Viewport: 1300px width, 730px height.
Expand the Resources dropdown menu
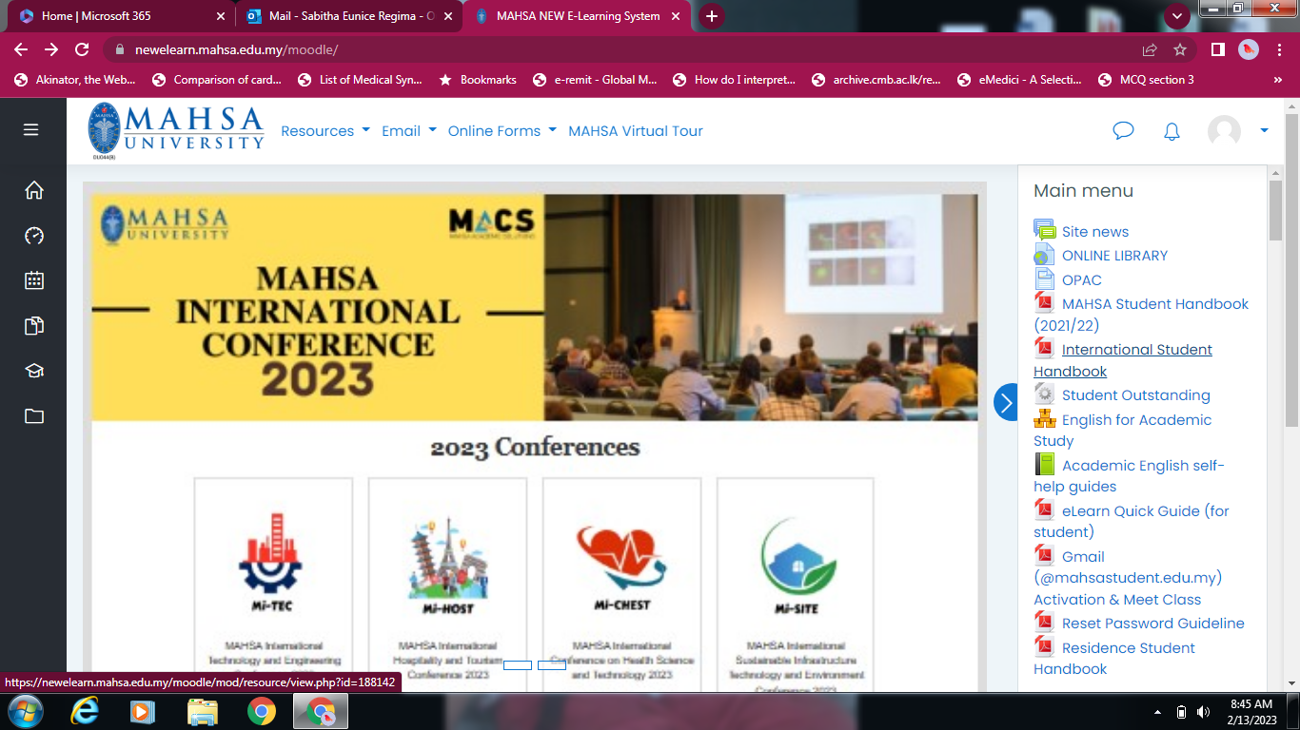325,131
